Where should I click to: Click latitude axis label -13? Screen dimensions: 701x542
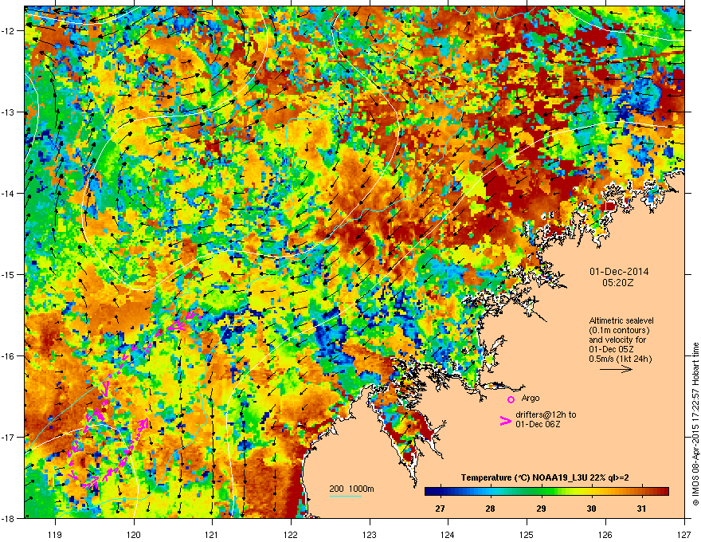click(9, 112)
